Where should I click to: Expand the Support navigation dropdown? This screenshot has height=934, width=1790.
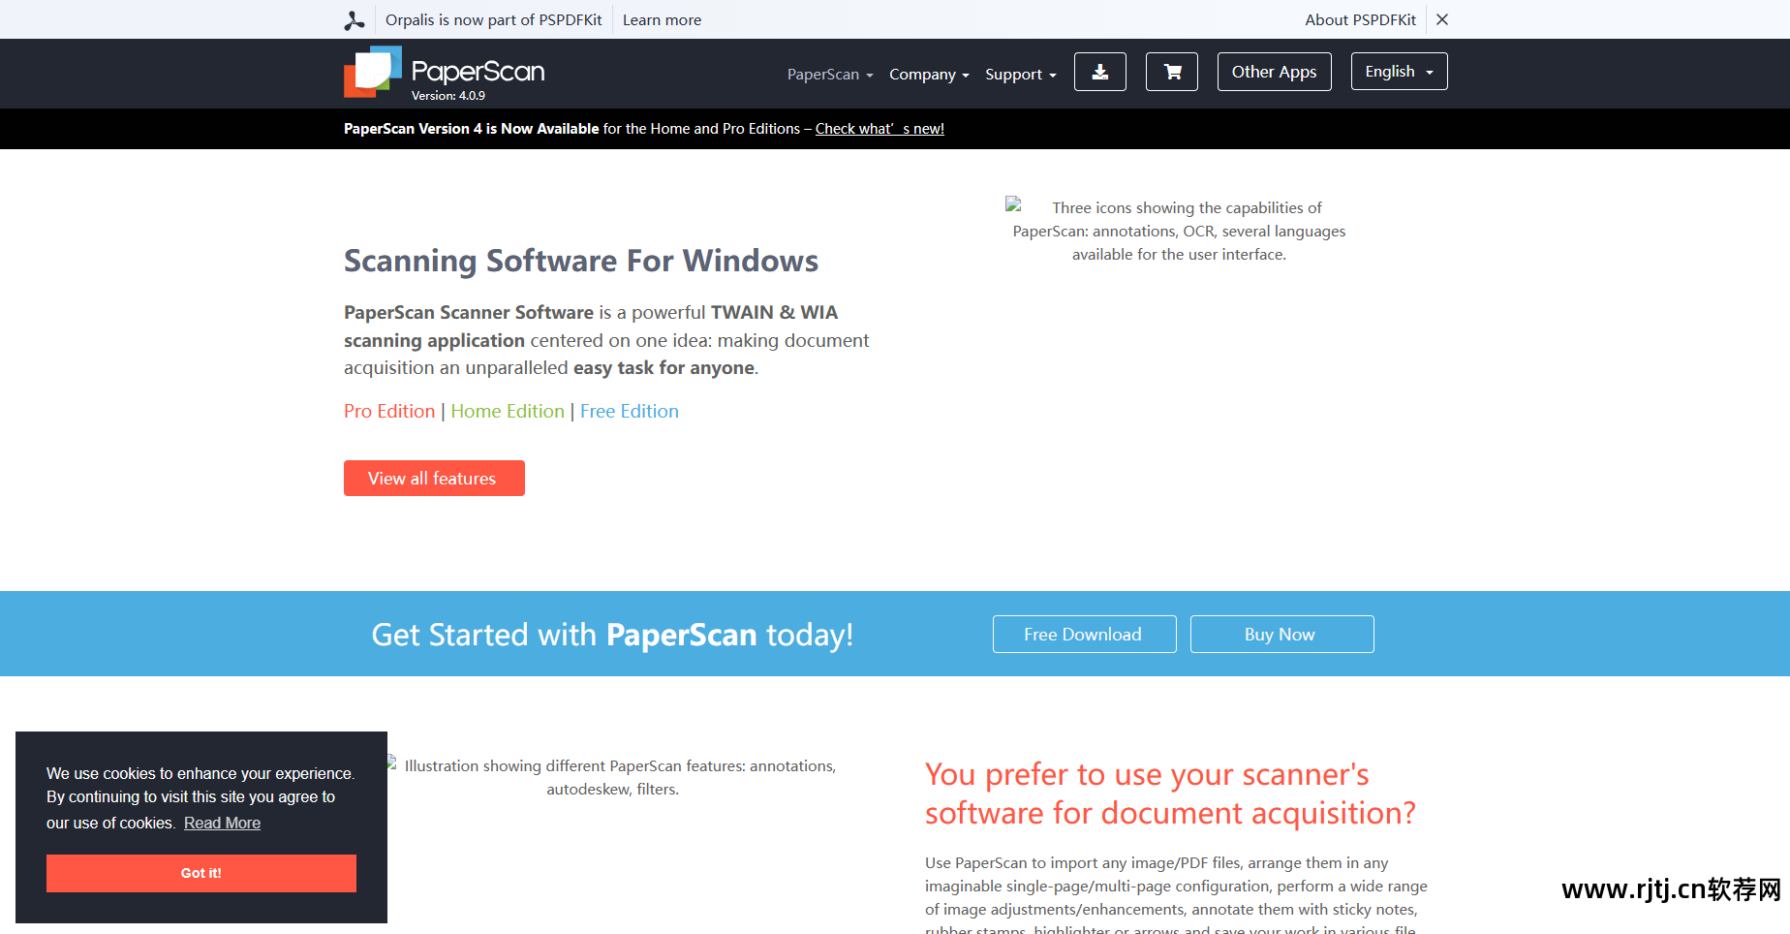click(x=1021, y=75)
